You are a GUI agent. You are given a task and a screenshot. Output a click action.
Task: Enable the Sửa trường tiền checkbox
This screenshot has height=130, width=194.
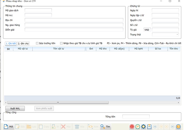point(37,43)
